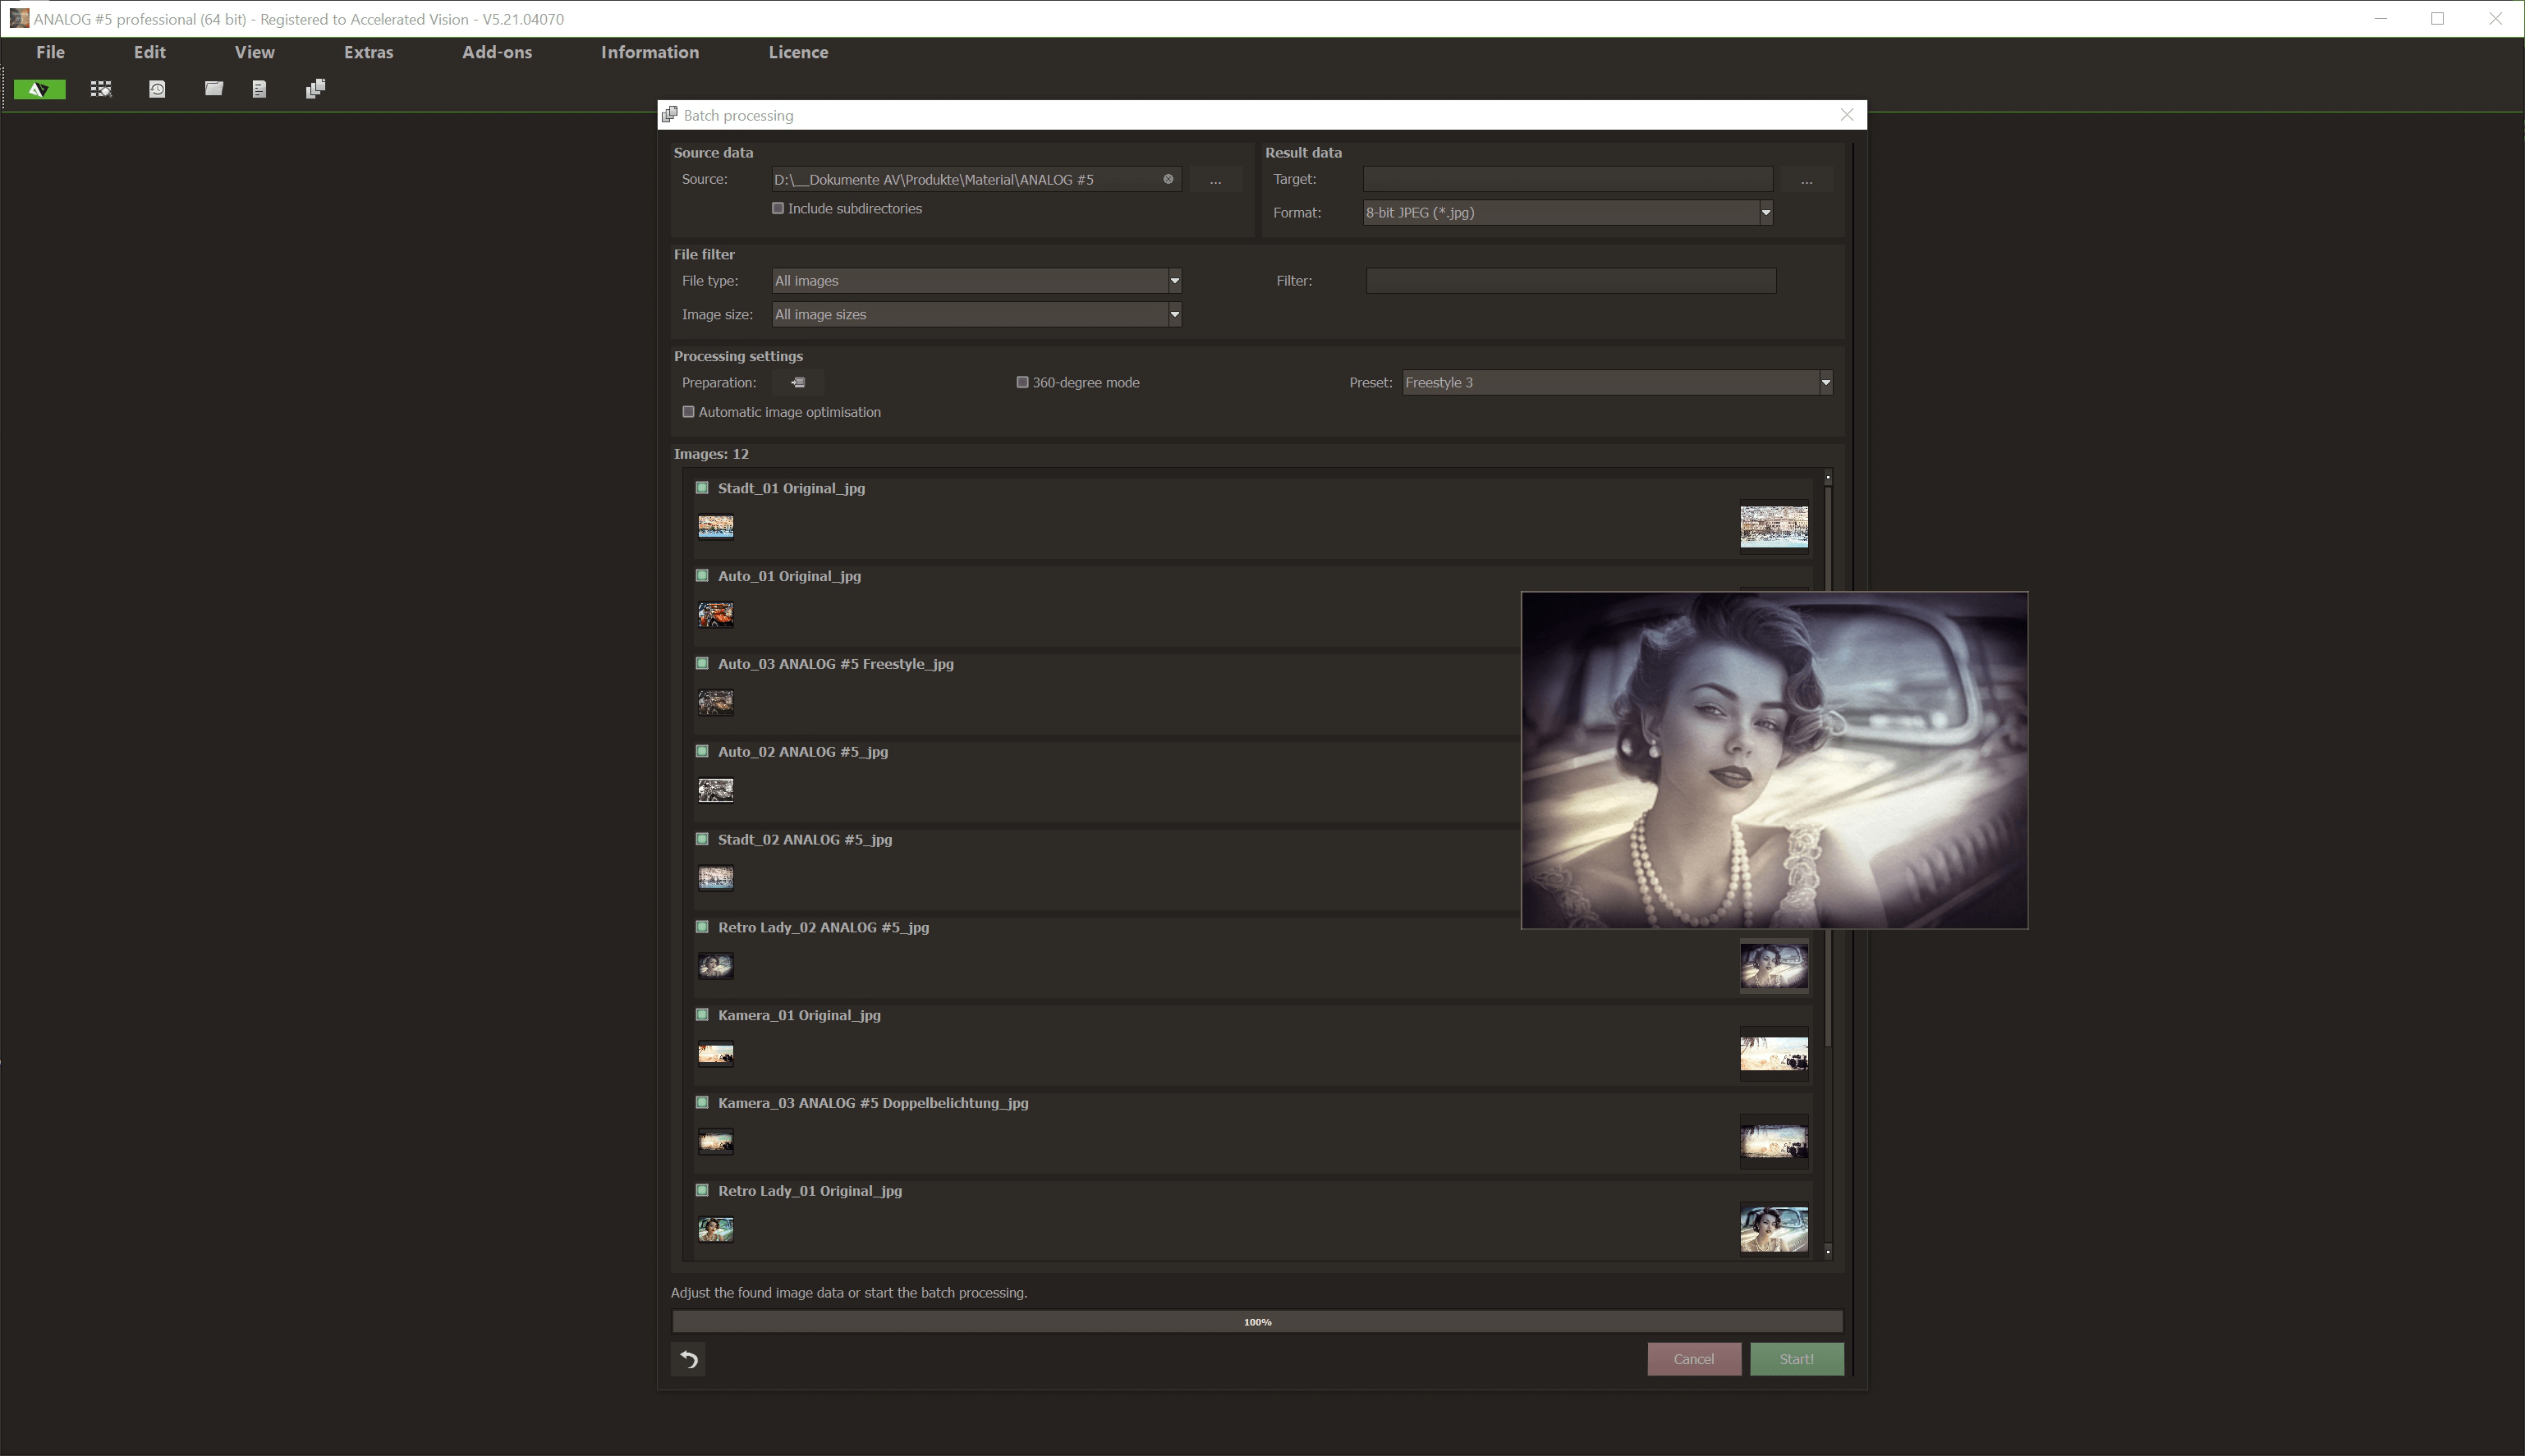2525x1456 pixels.
Task: Click the undo arrow icon at bottom left
Action: click(688, 1359)
